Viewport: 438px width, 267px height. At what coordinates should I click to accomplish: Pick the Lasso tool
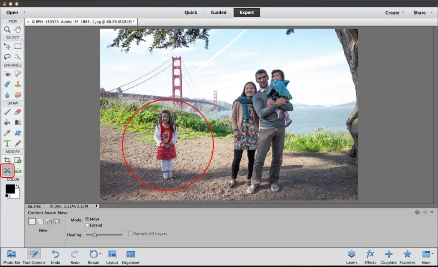(7, 56)
